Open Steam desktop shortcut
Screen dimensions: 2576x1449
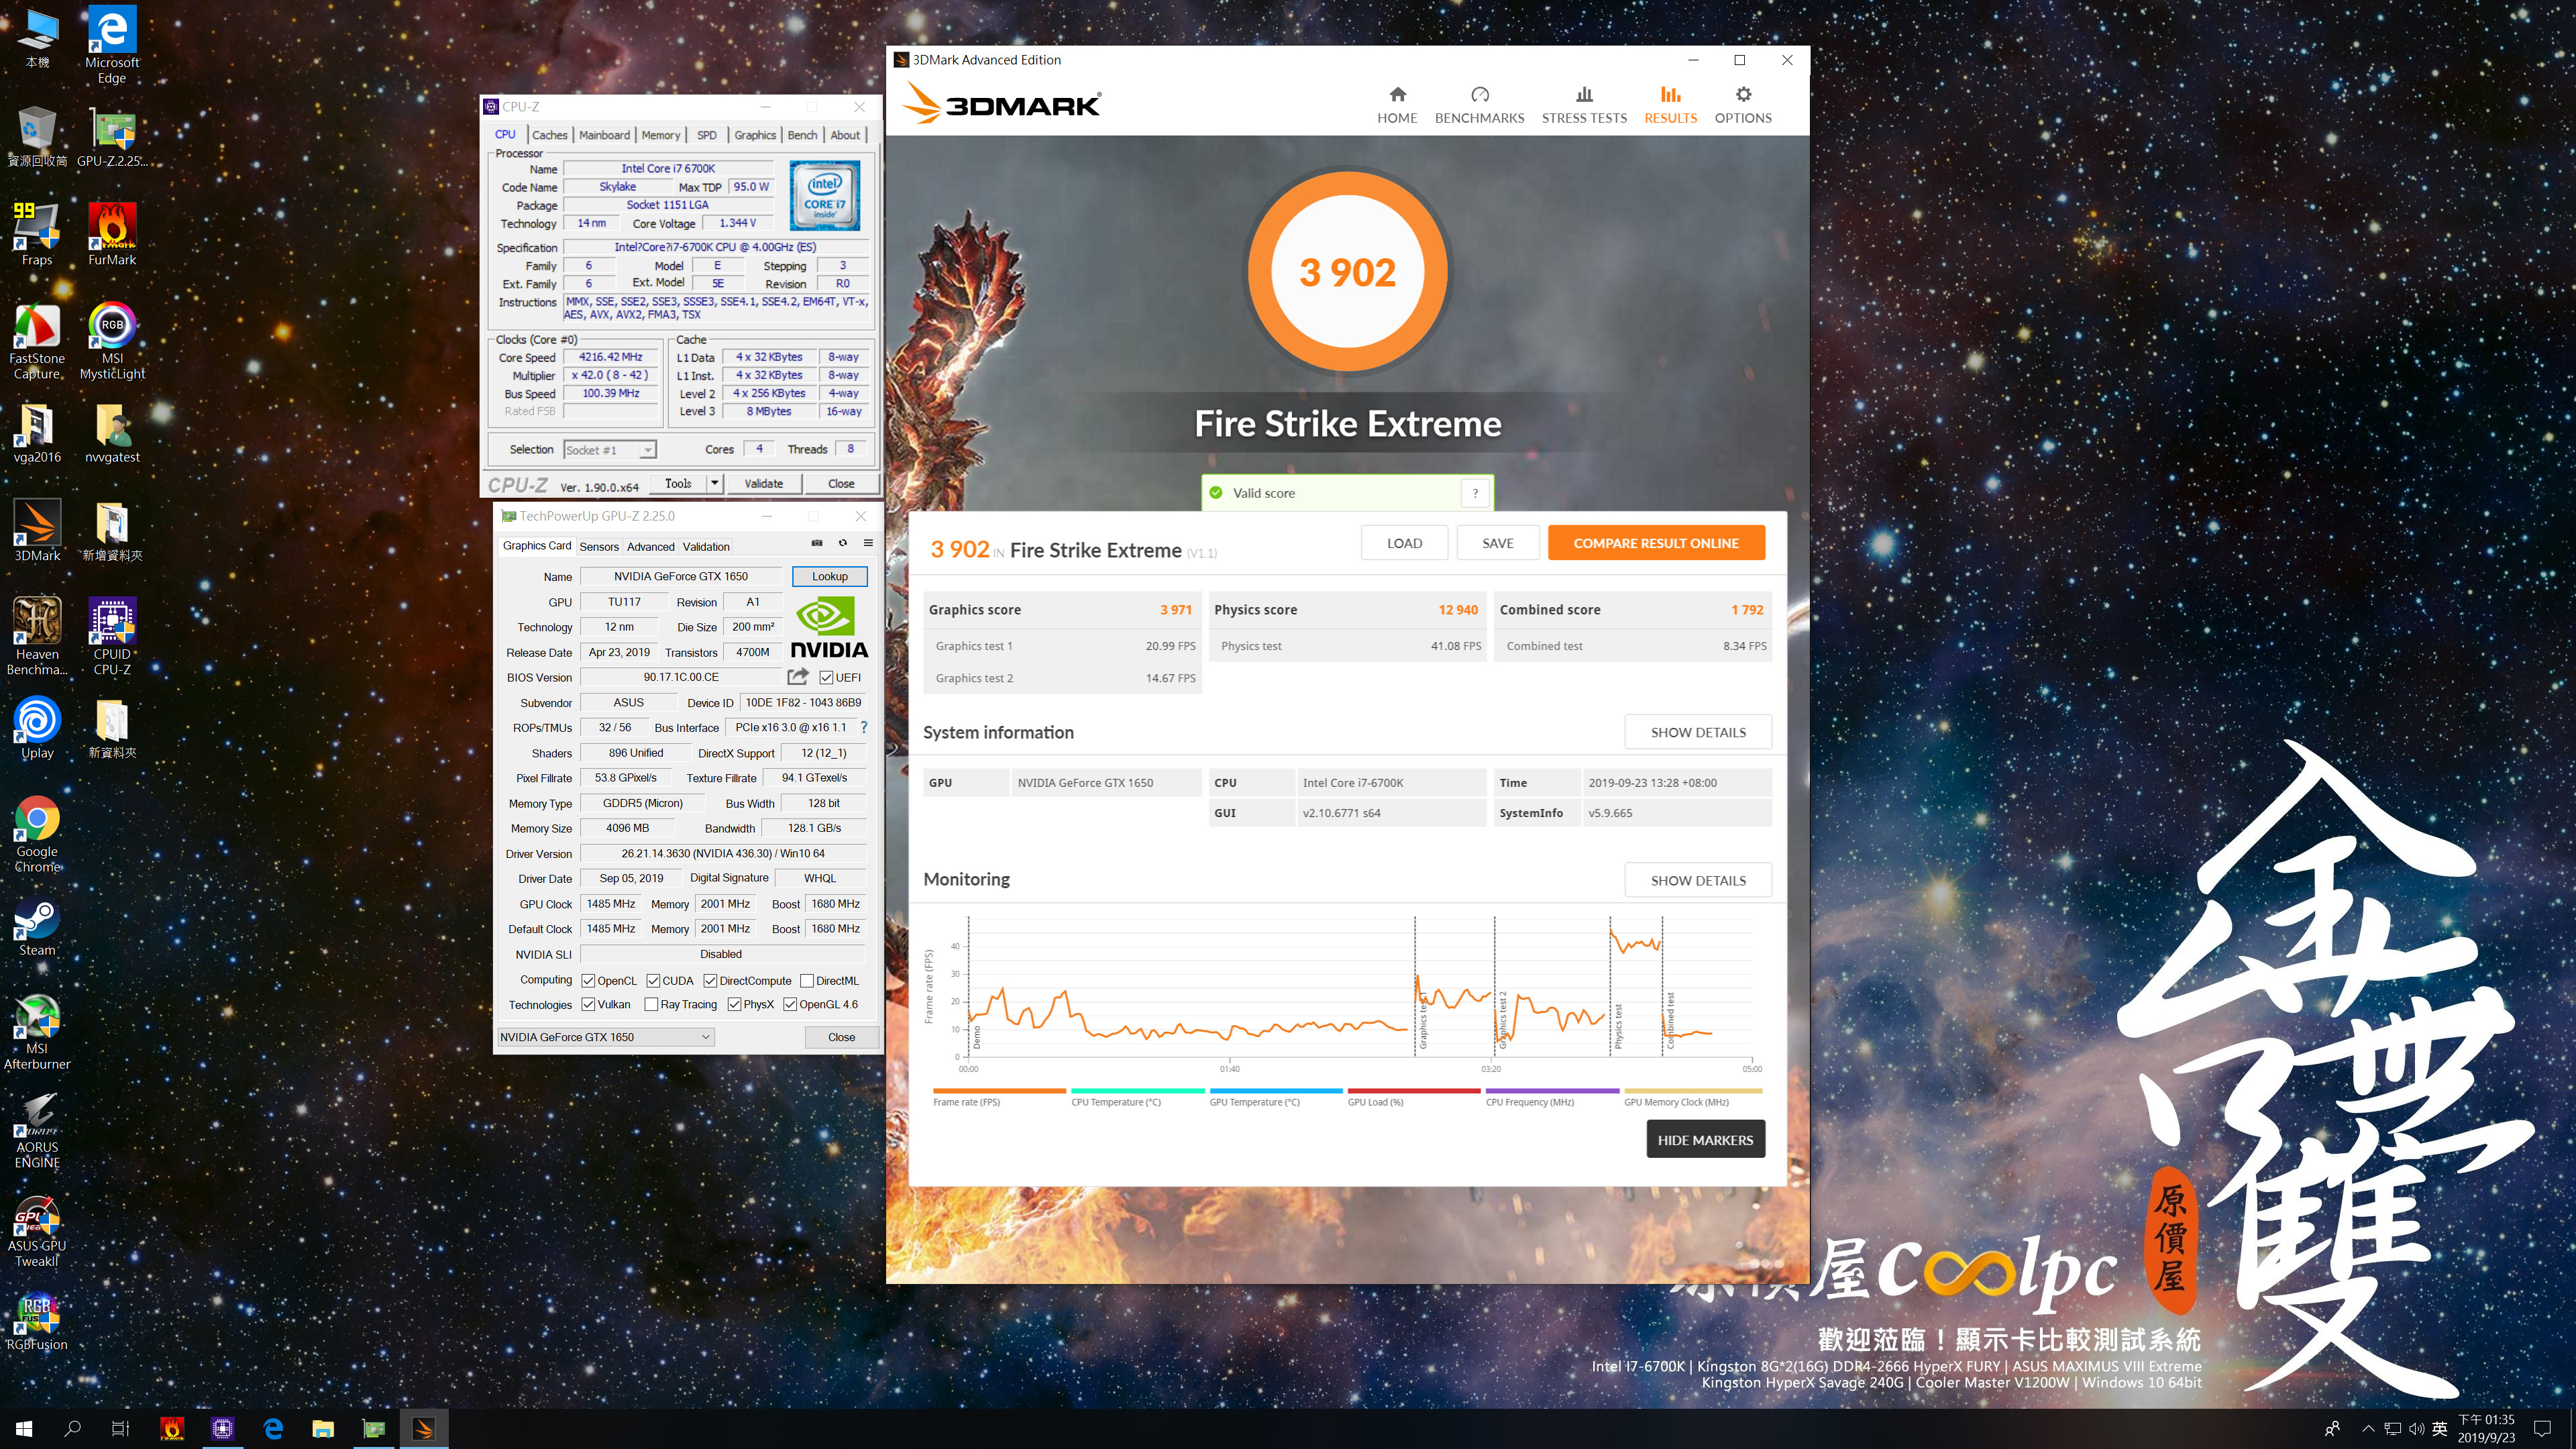click(x=37, y=926)
